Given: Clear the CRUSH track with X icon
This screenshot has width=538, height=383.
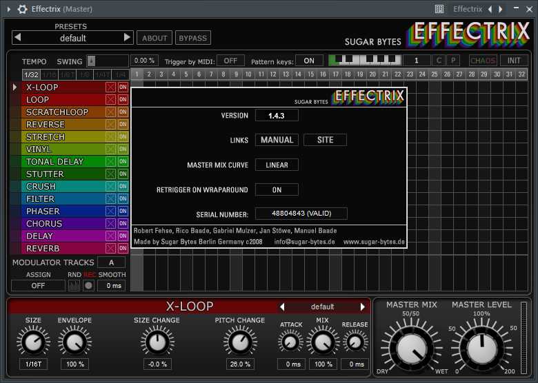Looking at the screenshot, I should (x=110, y=187).
